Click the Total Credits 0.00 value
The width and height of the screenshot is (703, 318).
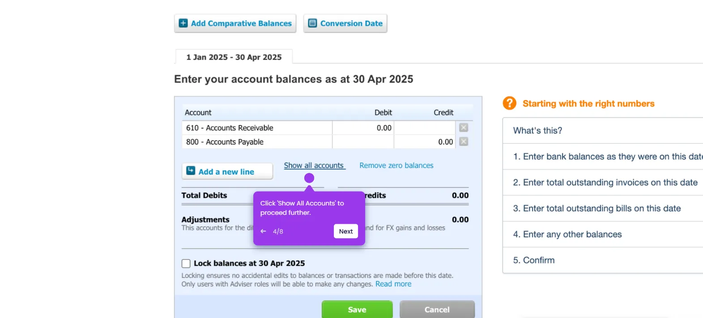click(460, 195)
